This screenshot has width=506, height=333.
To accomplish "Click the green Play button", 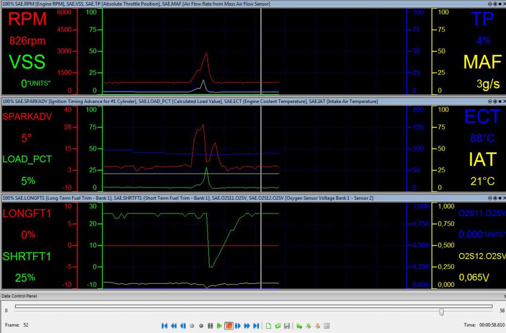I will click(x=220, y=325).
